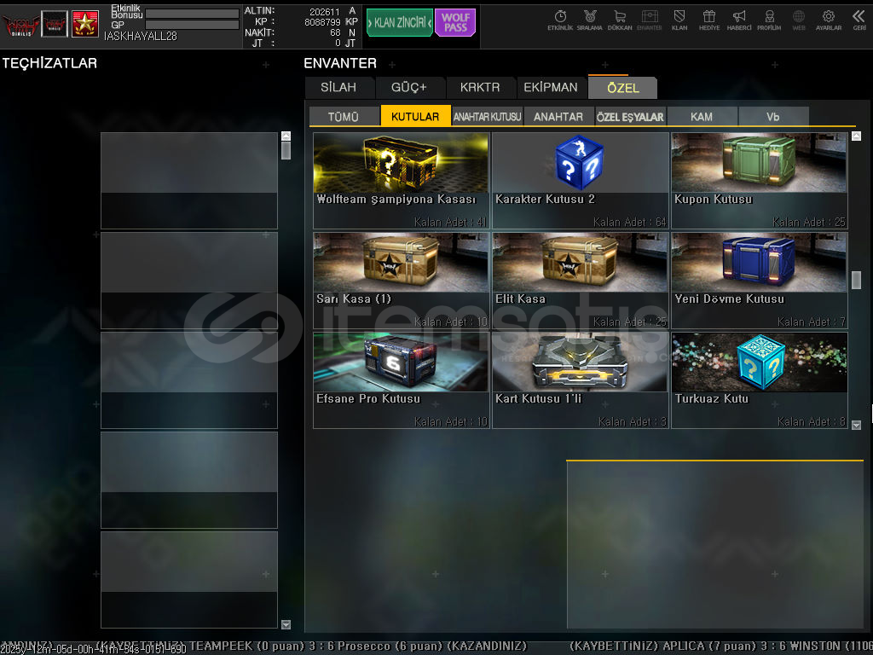The width and height of the screenshot is (873, 655).
Task: Open the Wolf Pass button
Action: (x=455, y=23)
